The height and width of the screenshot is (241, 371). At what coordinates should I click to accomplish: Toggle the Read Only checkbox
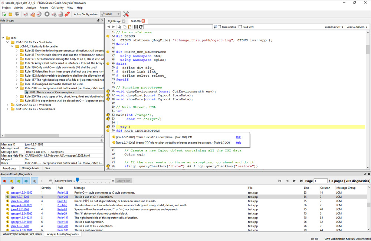point(240,27)
